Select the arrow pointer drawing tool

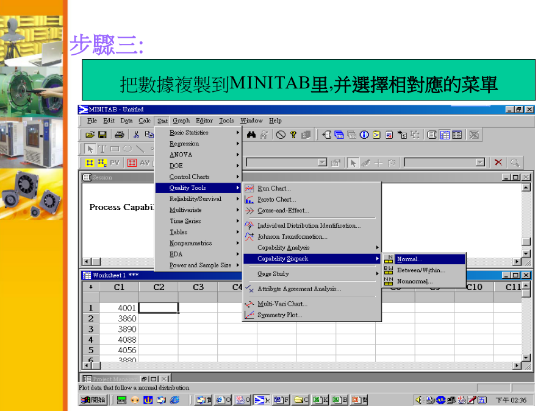[x=90, y=149]
